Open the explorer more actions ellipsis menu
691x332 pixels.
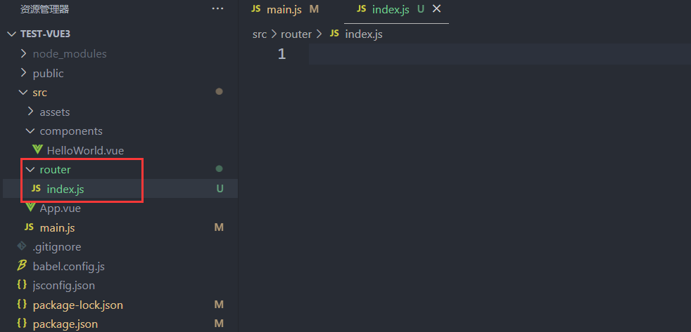click(x=217, y=9)
